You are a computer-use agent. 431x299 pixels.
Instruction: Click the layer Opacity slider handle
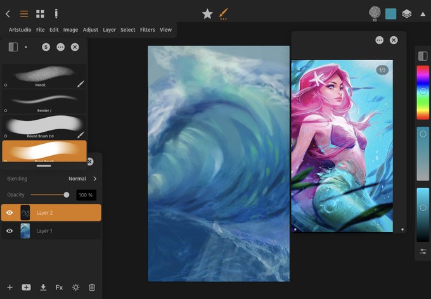67,195
